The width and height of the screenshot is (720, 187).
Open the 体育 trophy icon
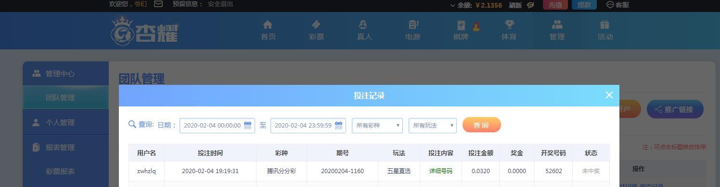509,24
